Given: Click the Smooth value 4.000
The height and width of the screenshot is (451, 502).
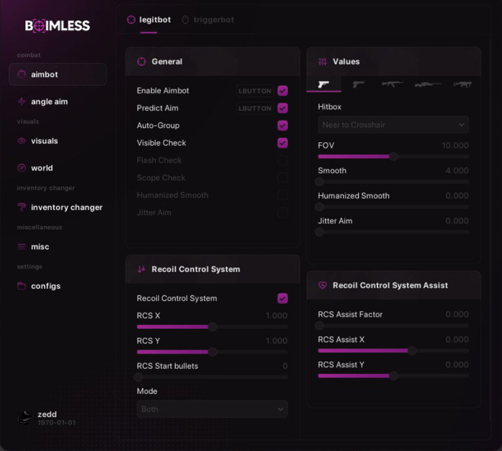Looking at the screenshot, I should [457, 170].
